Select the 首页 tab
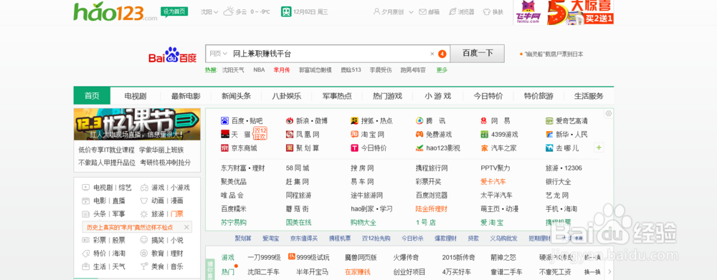The width and height of the screenshot is (717, 280). coord(92,96)
